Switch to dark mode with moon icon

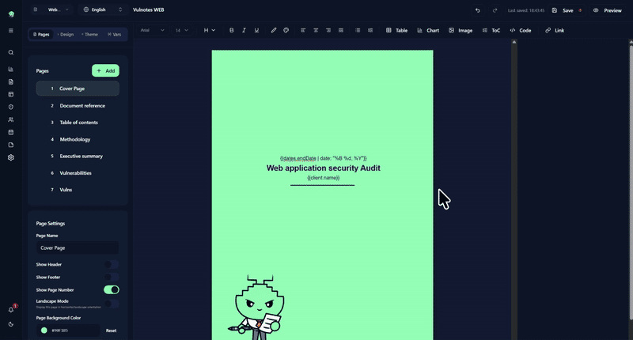click(11, 324)
